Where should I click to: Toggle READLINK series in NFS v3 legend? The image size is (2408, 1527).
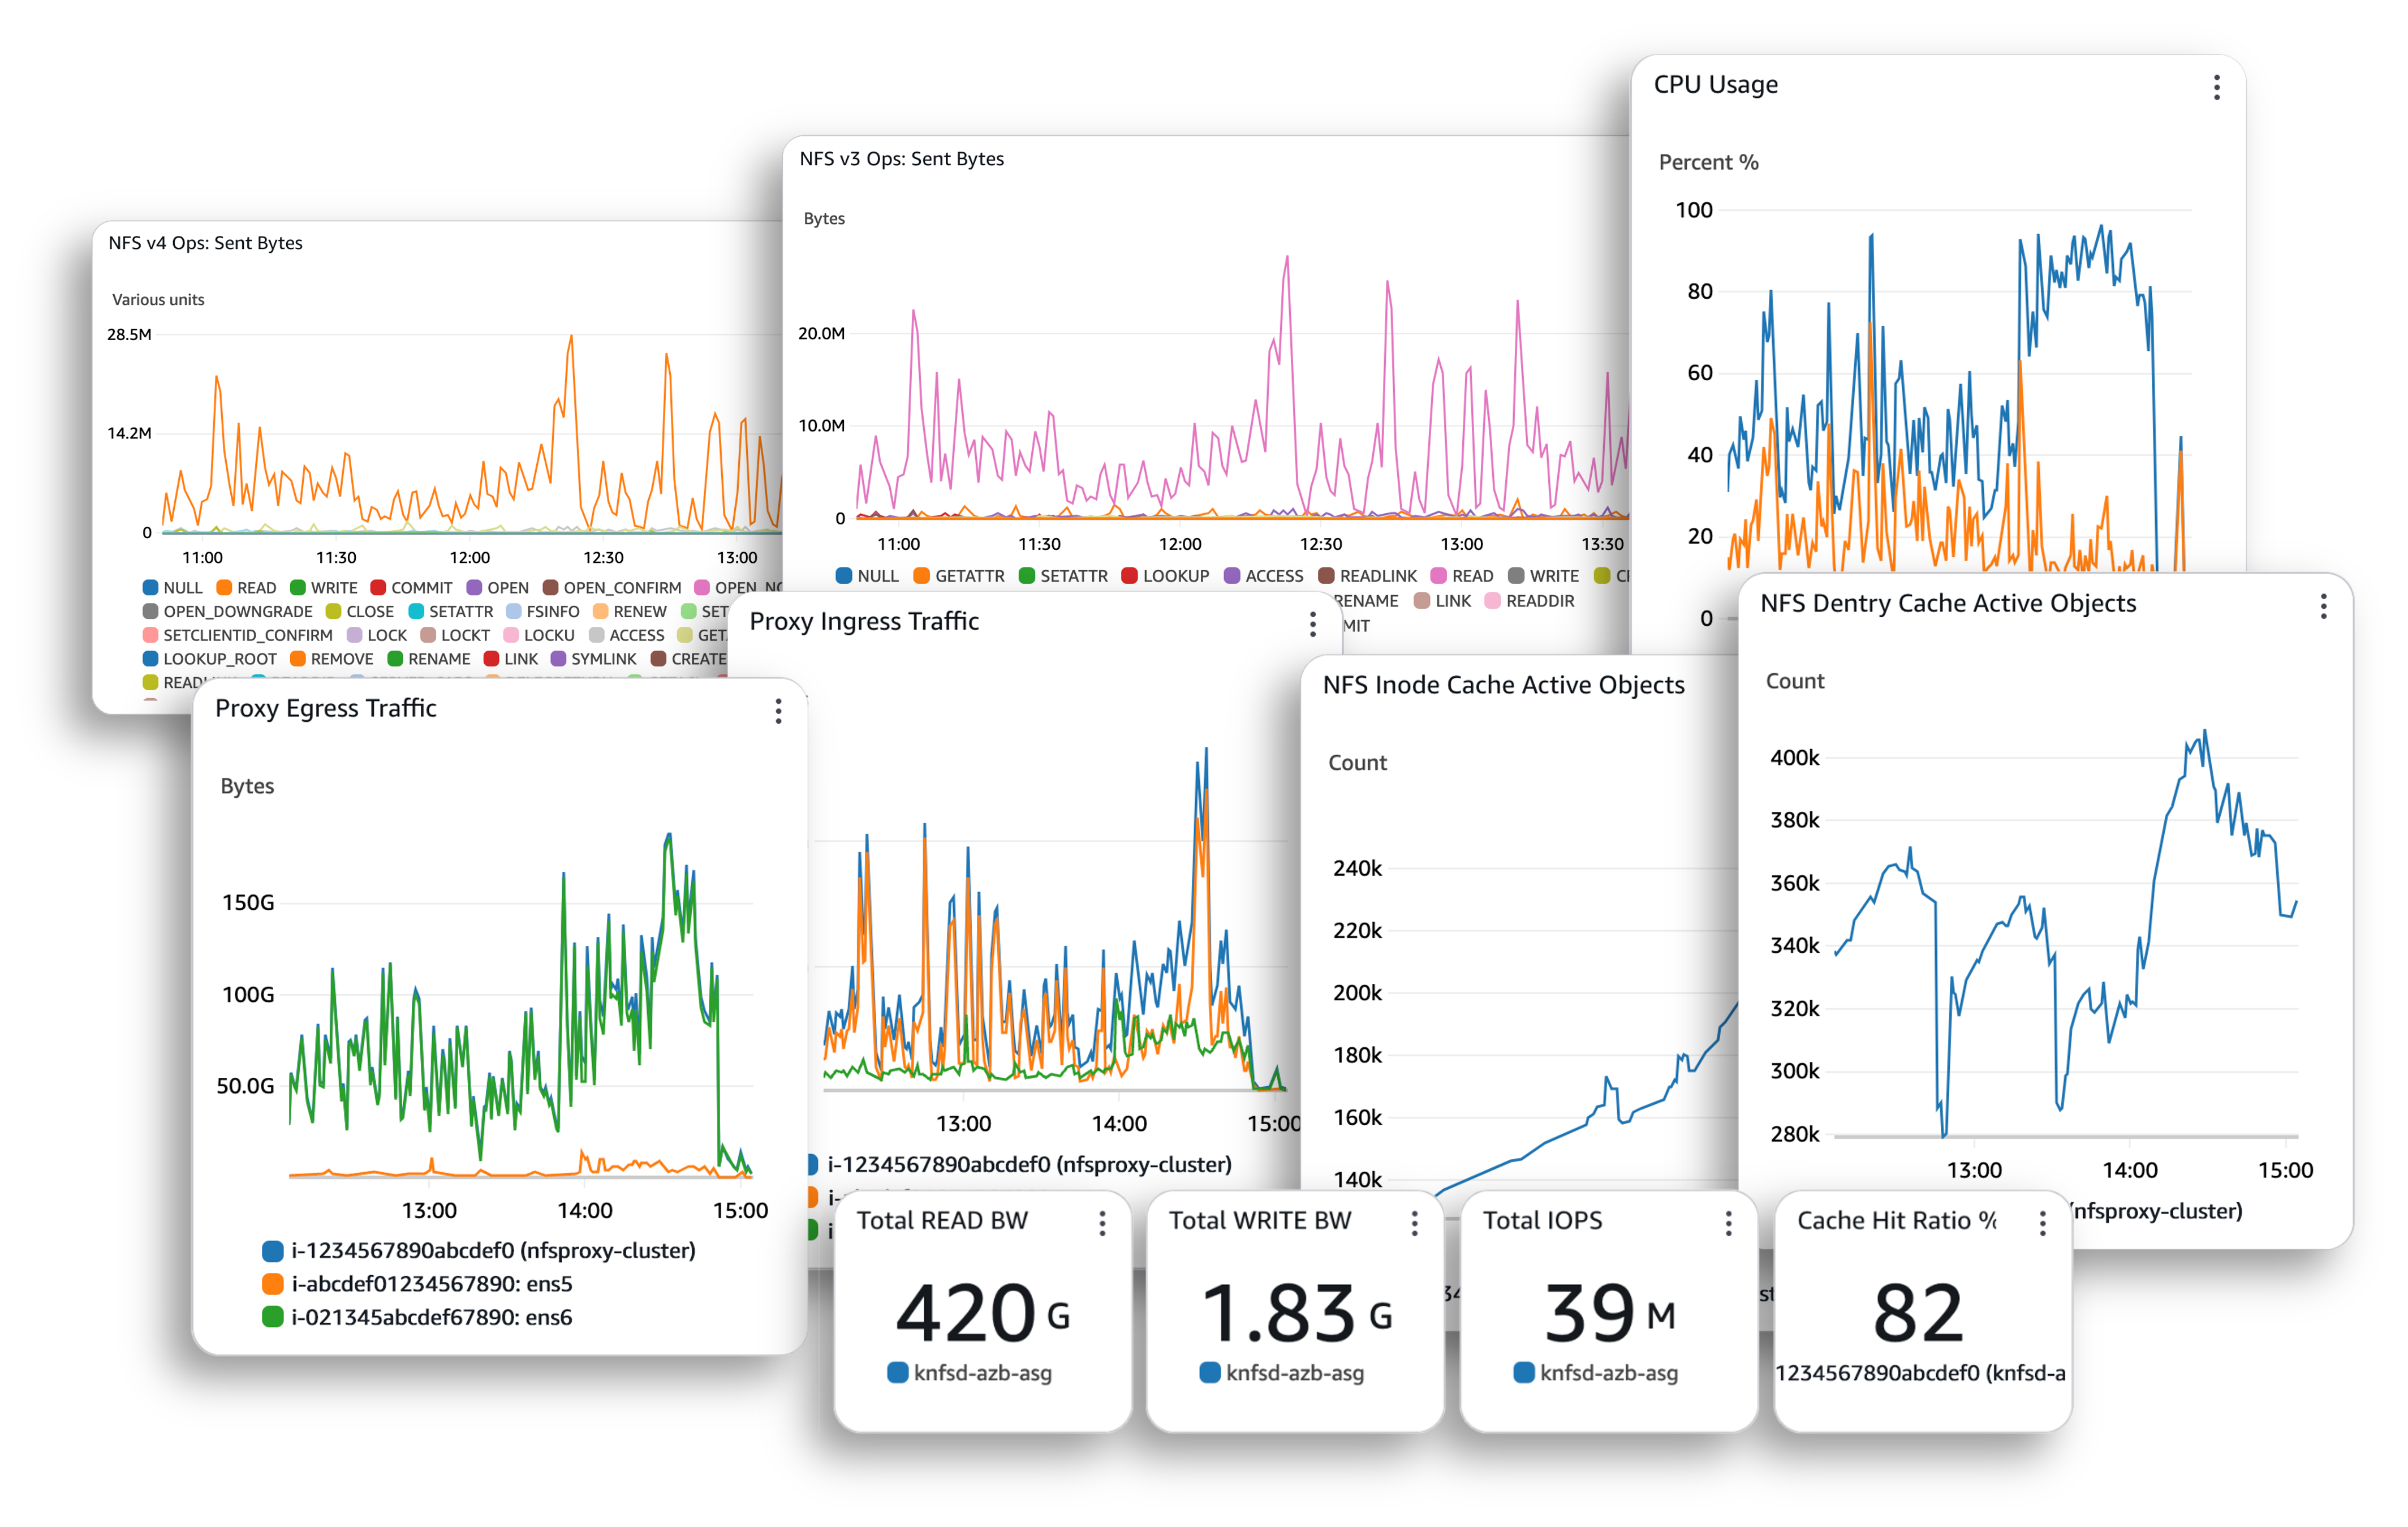pos(1368,576)
